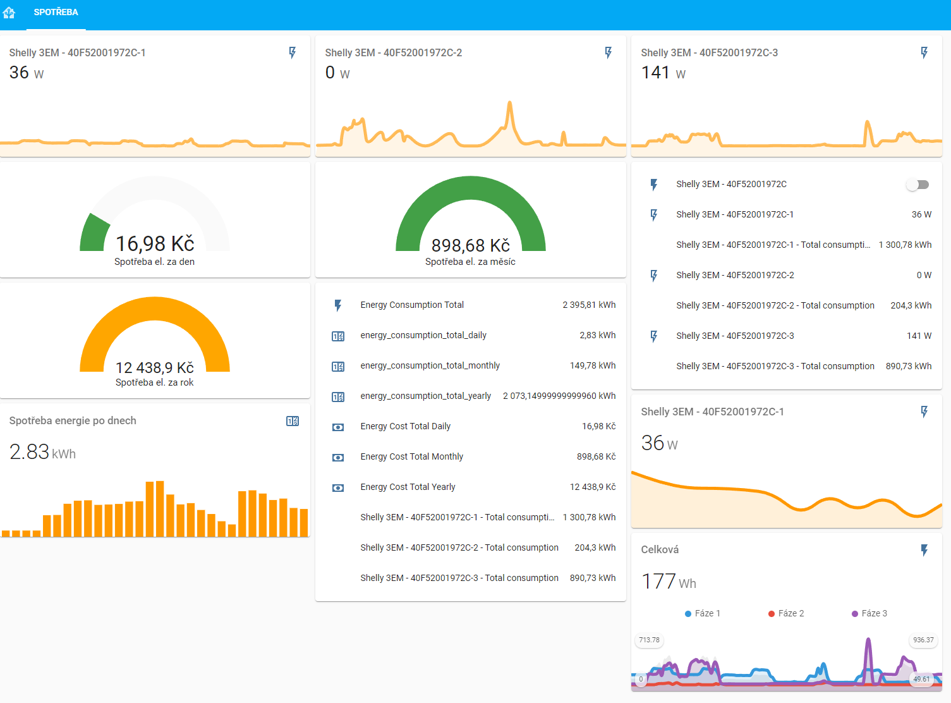This screenshot has height=703, width=951.
Task: Click flash icon on Shelly 3EM C-1 card
Action: point(293,52)
